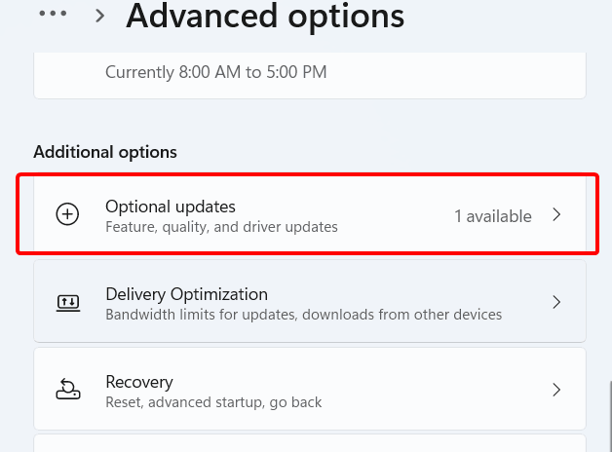Click the breadcrumb arrow before Advanced options
This screenshot has height=452, width=612.
point(99,16)
